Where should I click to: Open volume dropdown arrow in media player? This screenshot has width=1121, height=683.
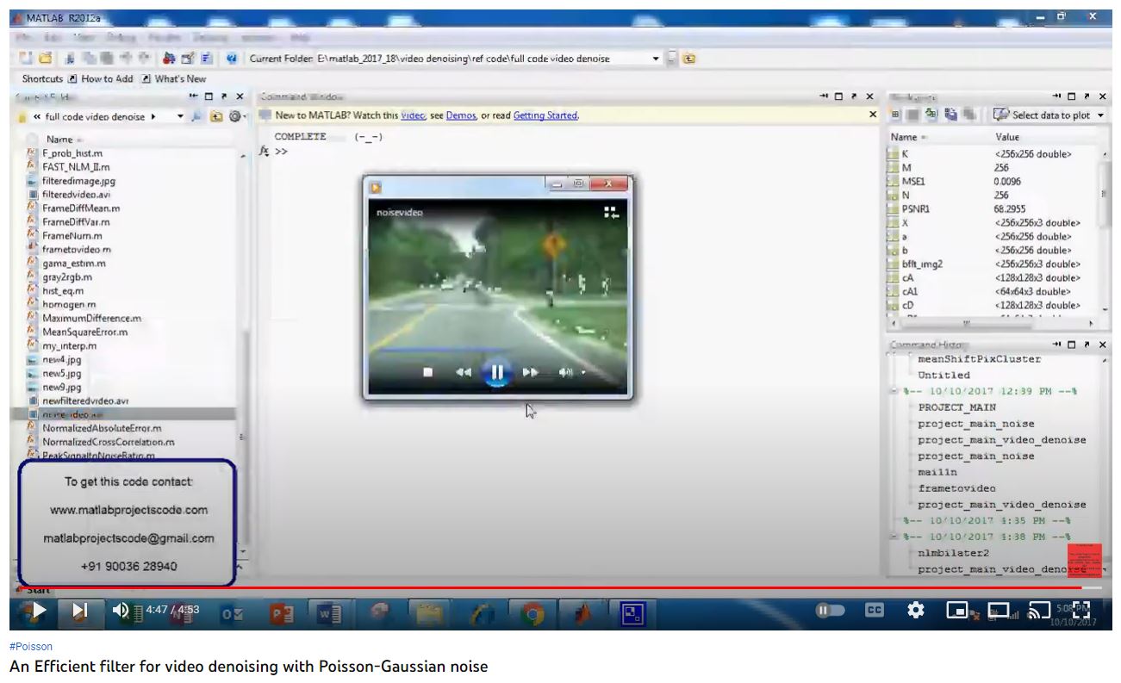[x=583, y=373]
